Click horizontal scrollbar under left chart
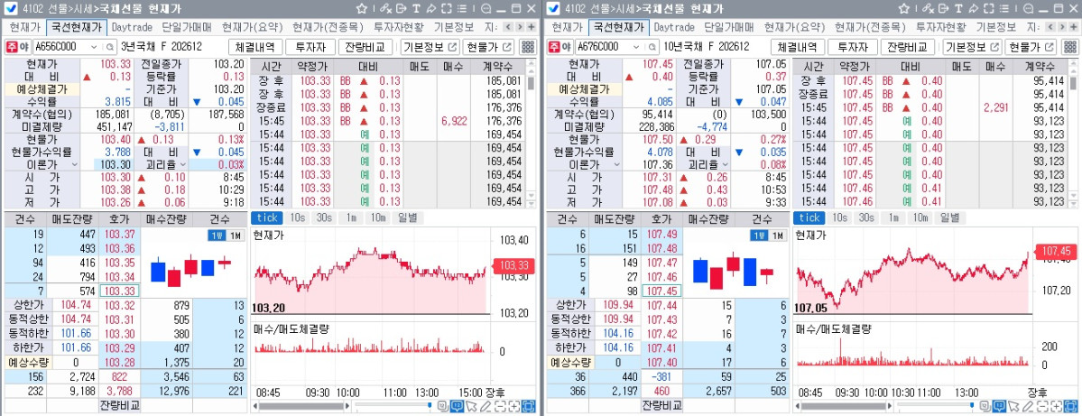 point(301,406)
